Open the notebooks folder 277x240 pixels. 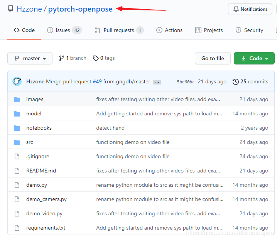pos(39,128)
